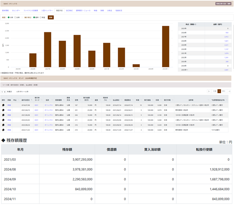
Task: Sort table by 条件決定日 column arrows
Action: (32, 100)
